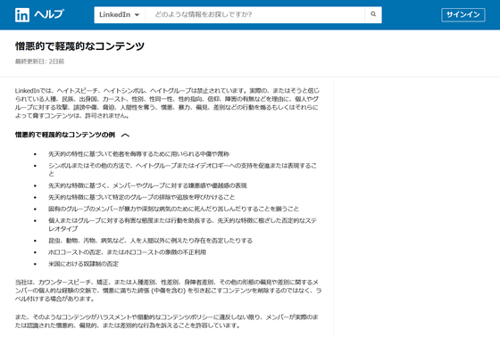This screenshot has height=337, width=500.
Task: Click the サインイン button
Action: tap(463, 14)
